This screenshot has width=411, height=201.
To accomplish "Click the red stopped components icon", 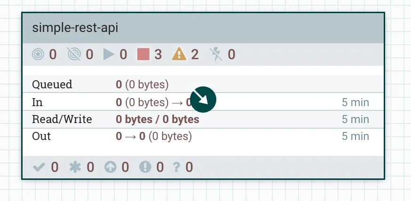I will [x=143, y=54].
